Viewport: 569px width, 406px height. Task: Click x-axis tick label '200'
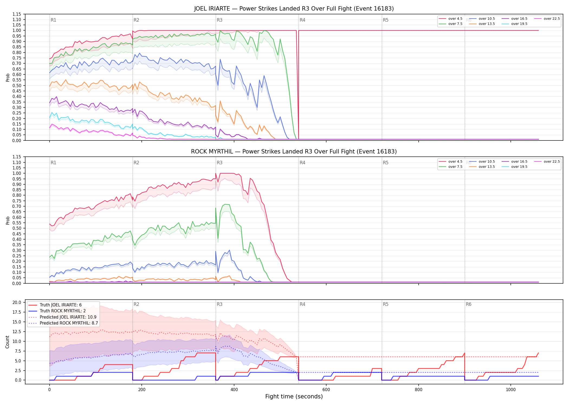click(x=142, y=390)
